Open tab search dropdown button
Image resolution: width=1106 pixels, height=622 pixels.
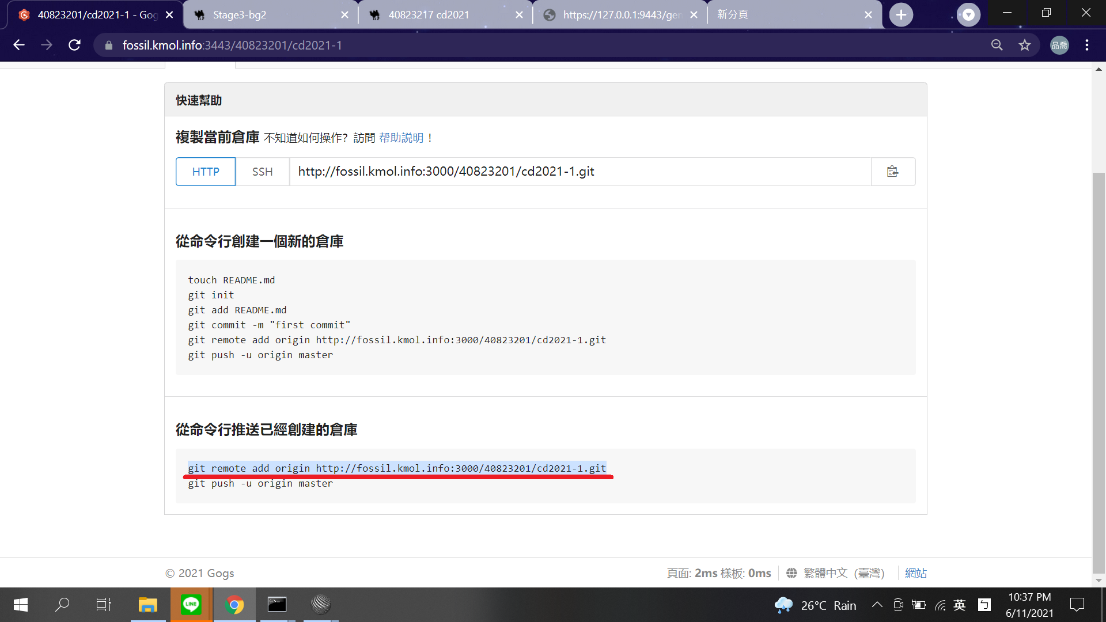[968, 14]
